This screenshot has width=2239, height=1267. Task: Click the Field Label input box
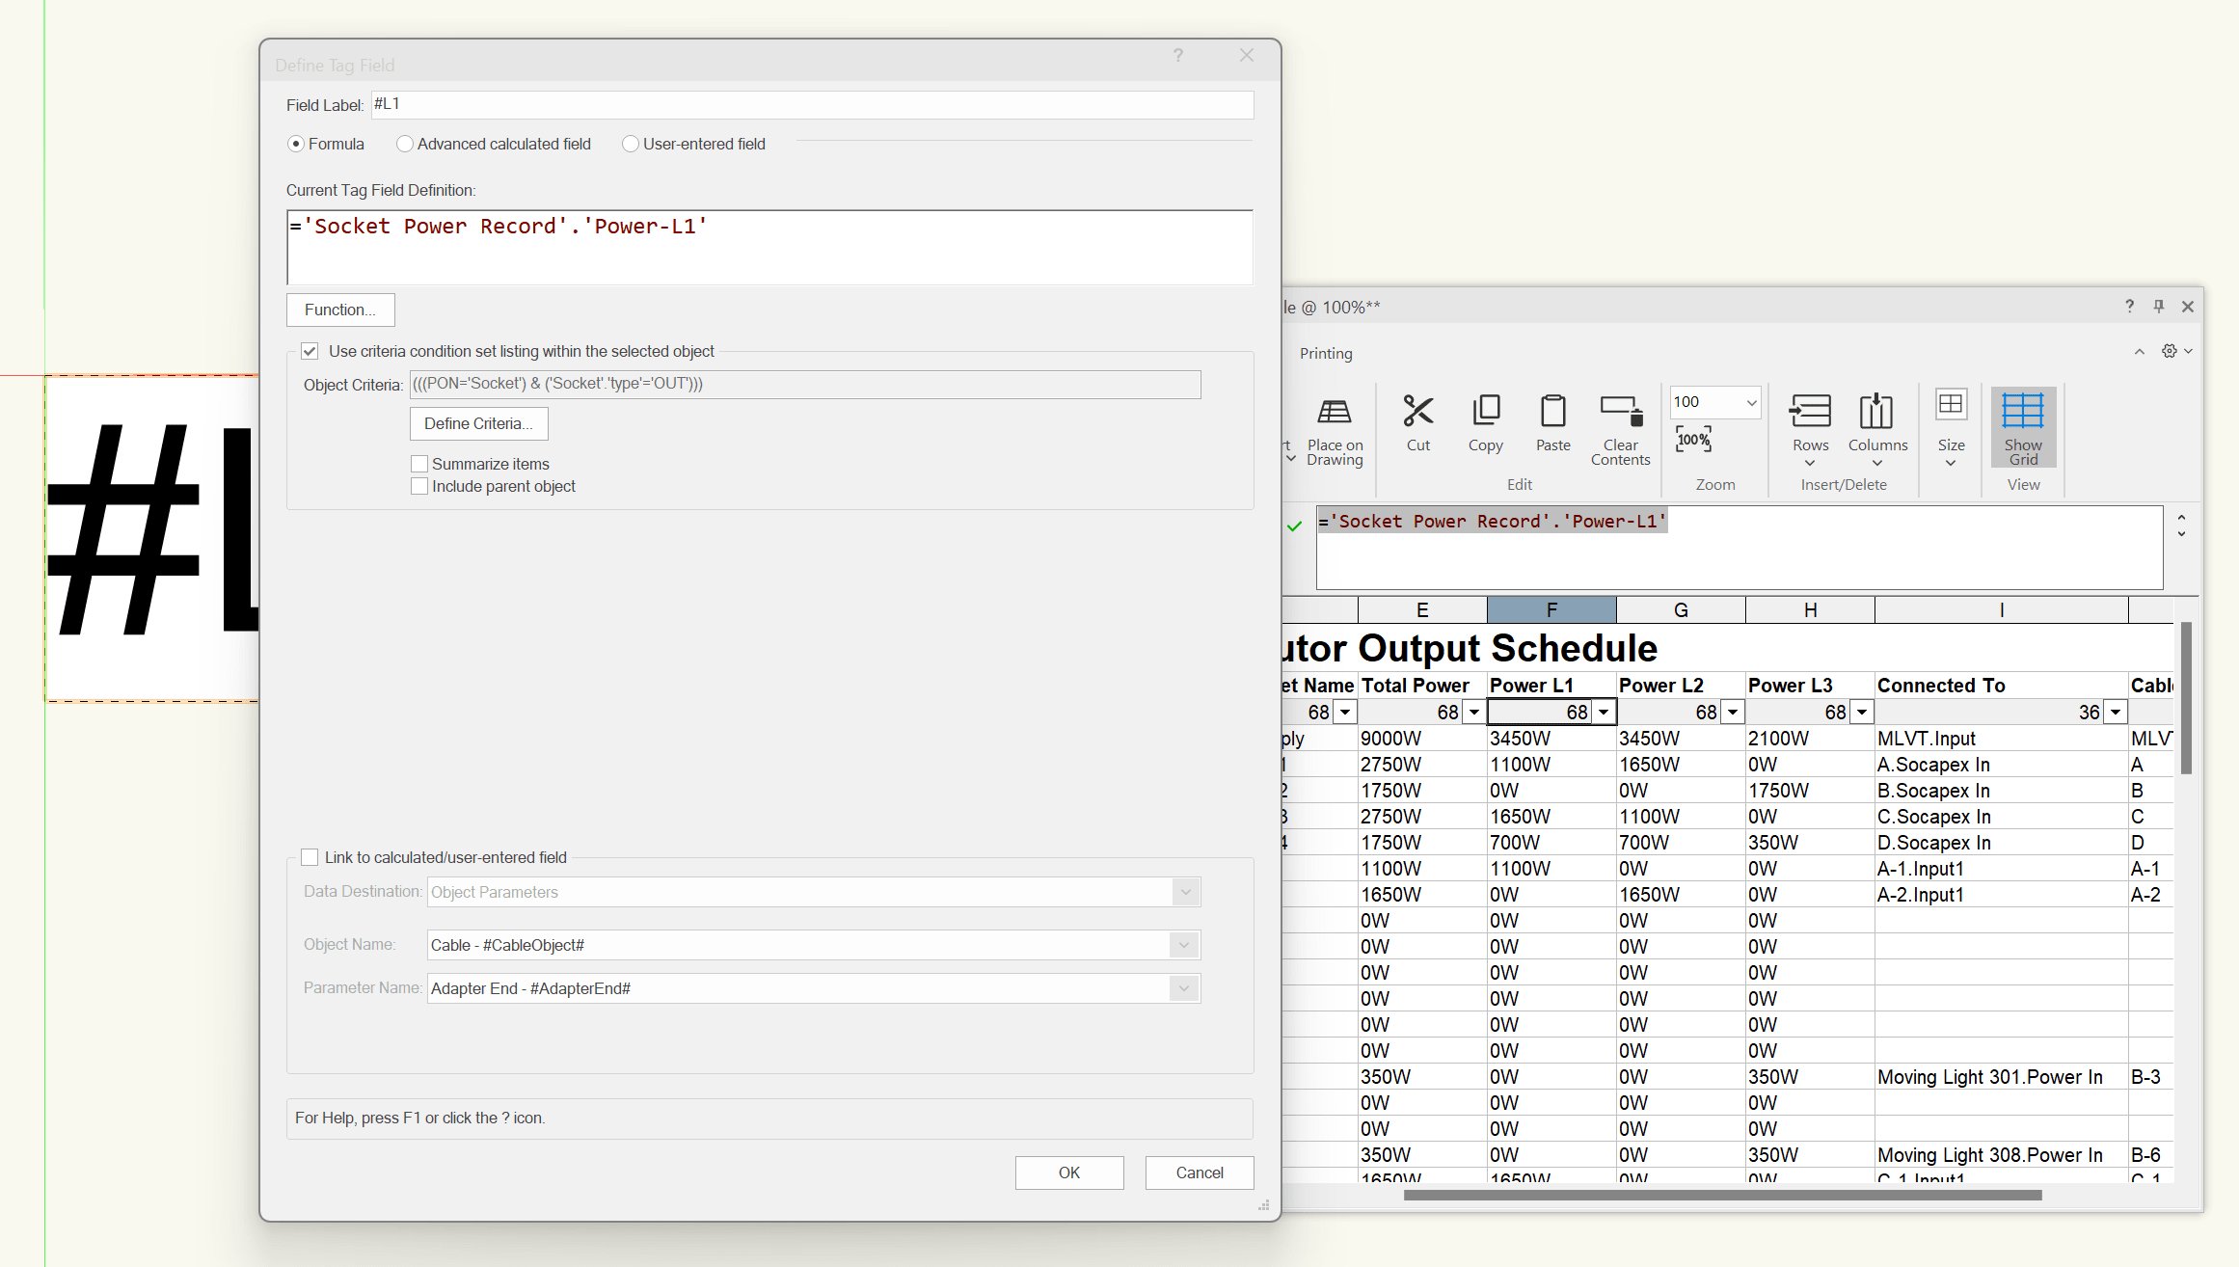[x=812, y=104]
